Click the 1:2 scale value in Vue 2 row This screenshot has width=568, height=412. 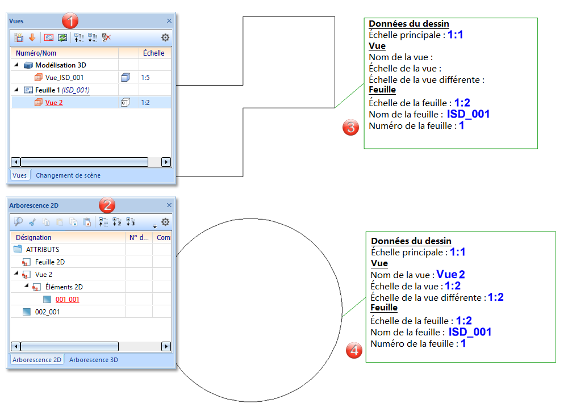(145, 103)
